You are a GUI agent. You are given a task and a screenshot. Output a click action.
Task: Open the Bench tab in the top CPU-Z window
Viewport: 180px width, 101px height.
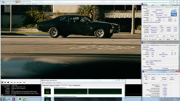(171, 7)
